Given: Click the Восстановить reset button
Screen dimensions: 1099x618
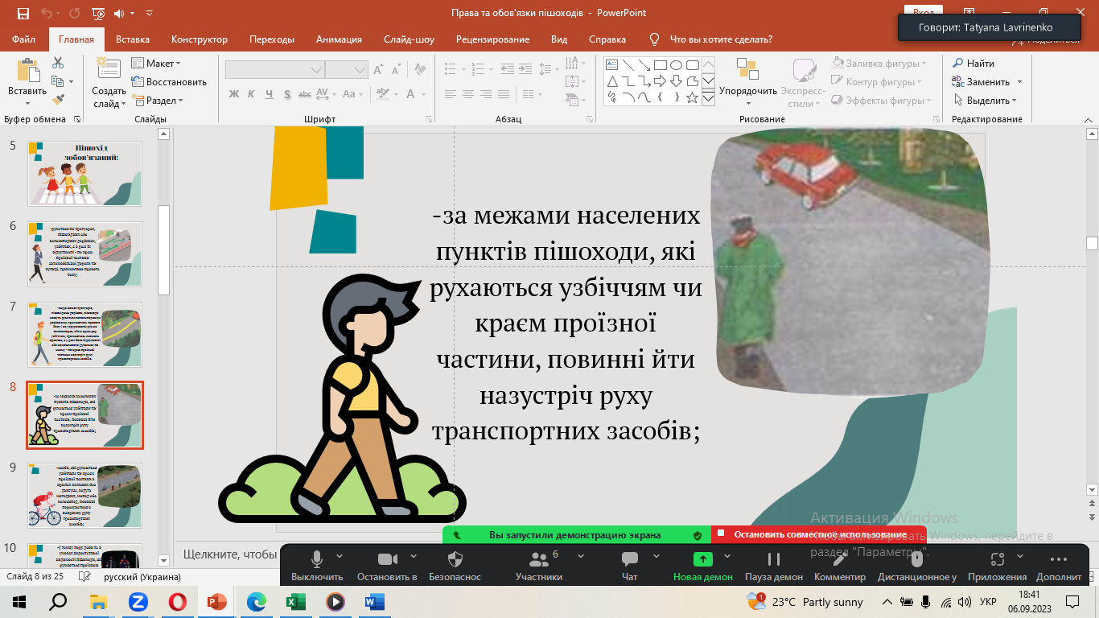Looking at the screenshot, I should (x=175, y=82).
